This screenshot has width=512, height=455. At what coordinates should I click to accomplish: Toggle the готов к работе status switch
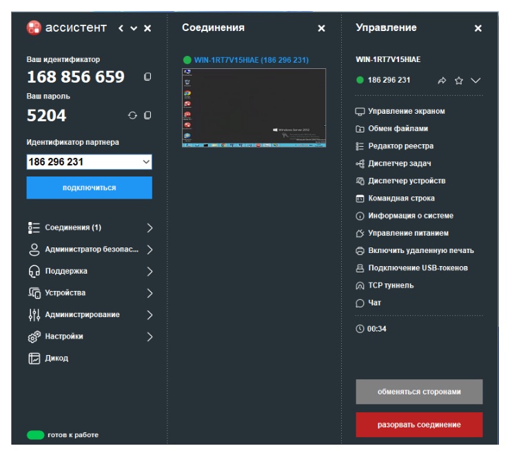35,435
